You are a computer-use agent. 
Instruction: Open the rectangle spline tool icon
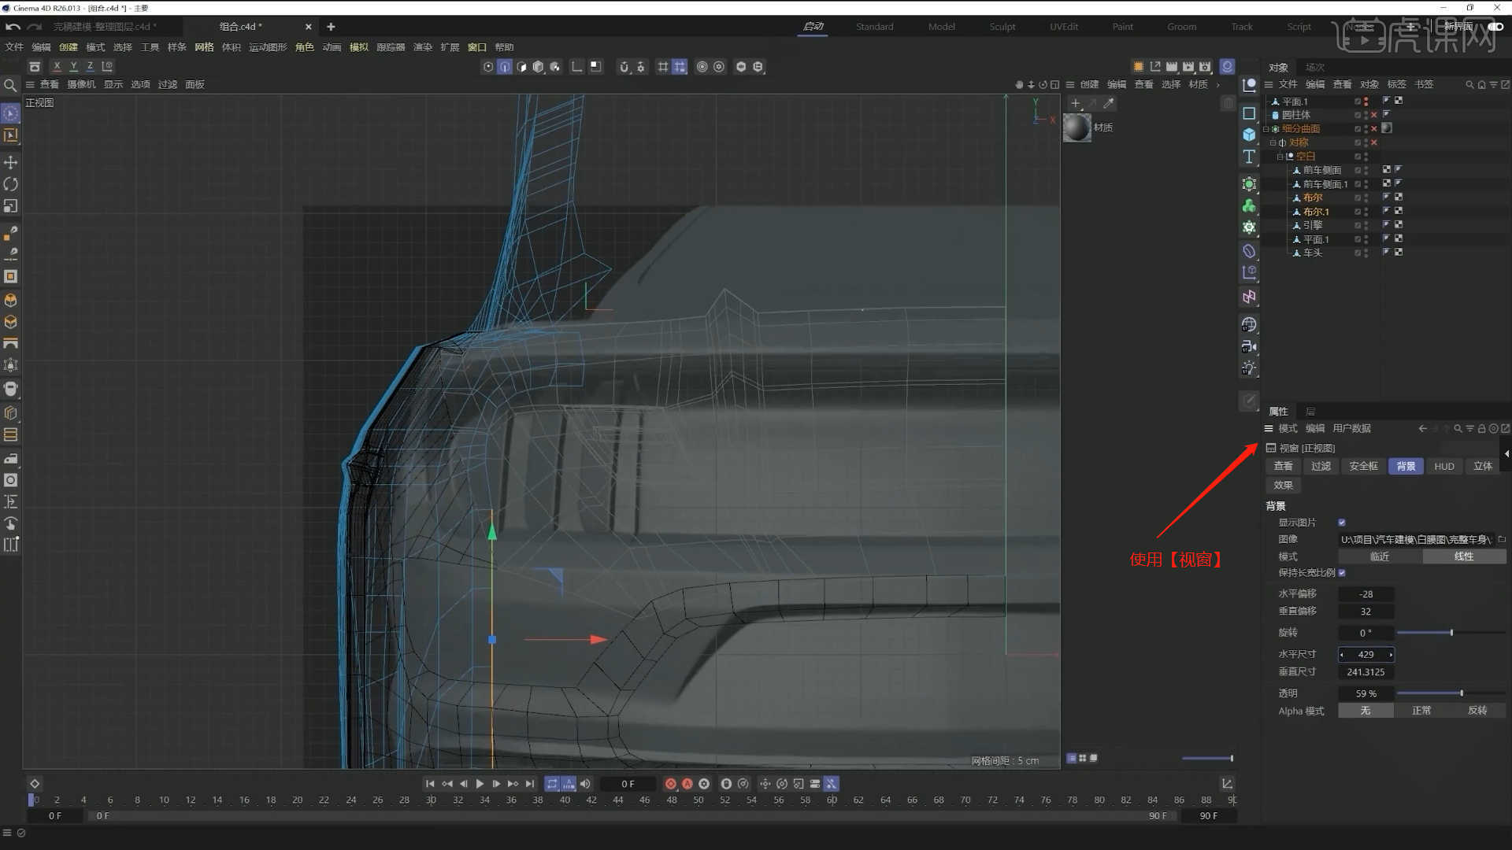point(1249,113)
